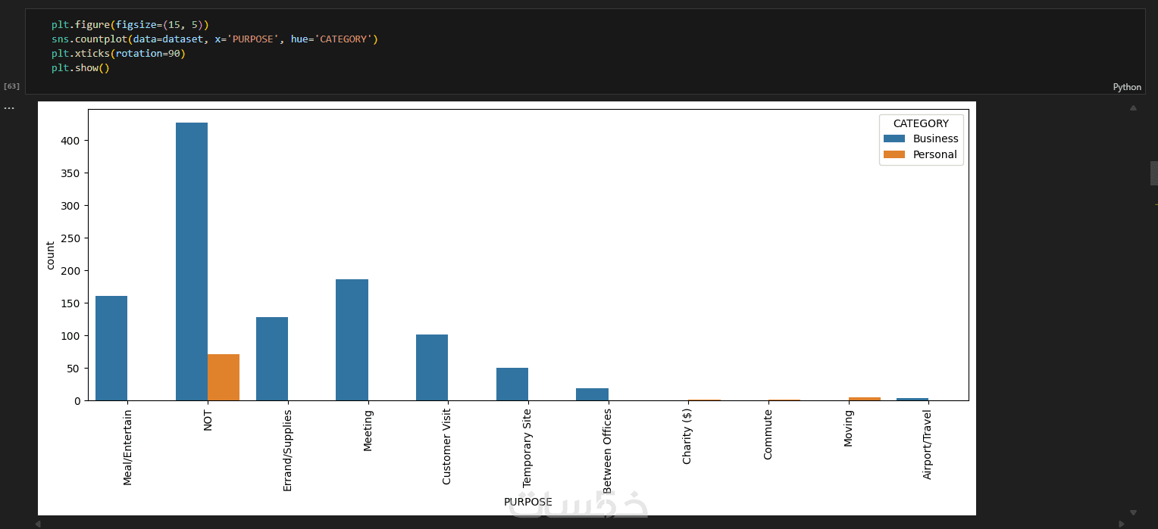Change the cell language mode from Python
Viewport: 1158px width, 529px height.
1127,87
